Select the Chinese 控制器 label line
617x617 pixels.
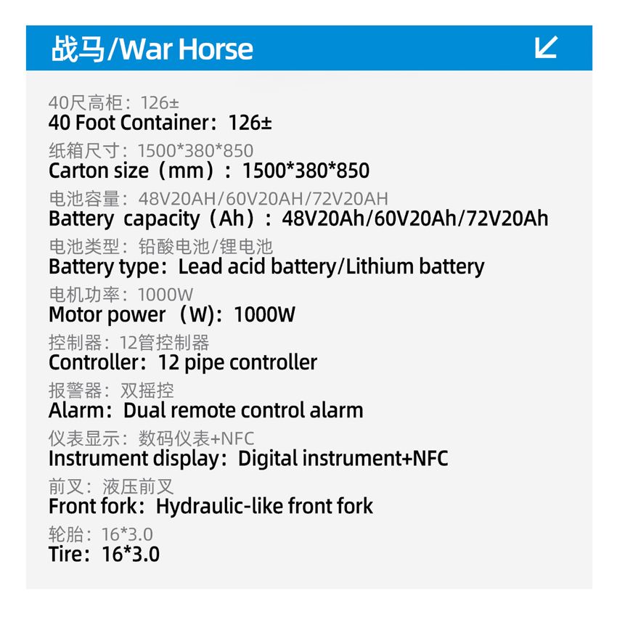pos(129,343)
